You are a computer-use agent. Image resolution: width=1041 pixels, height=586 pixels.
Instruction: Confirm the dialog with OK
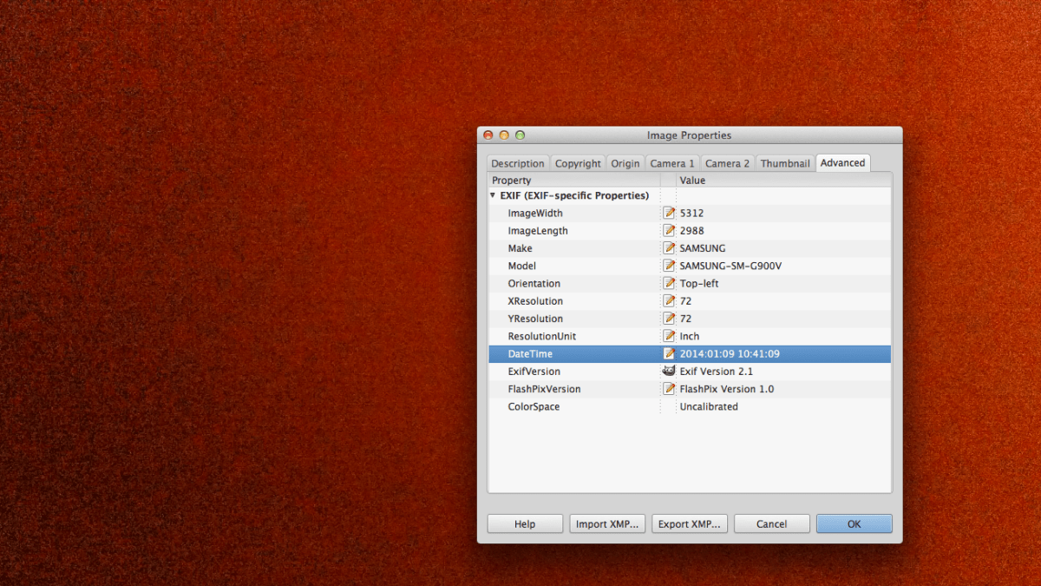[854, 523]
